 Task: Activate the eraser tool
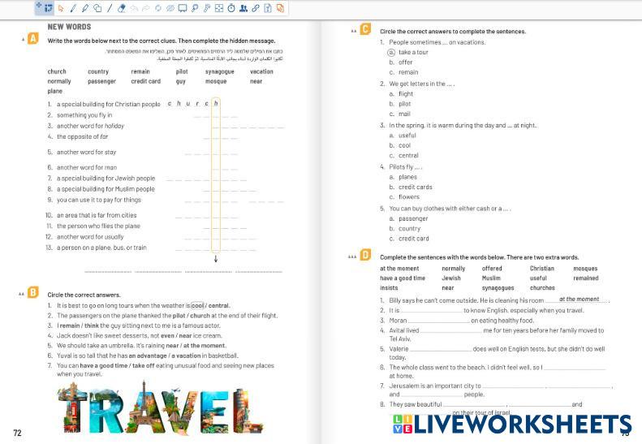pyautogui.click(x=122, y=8)
